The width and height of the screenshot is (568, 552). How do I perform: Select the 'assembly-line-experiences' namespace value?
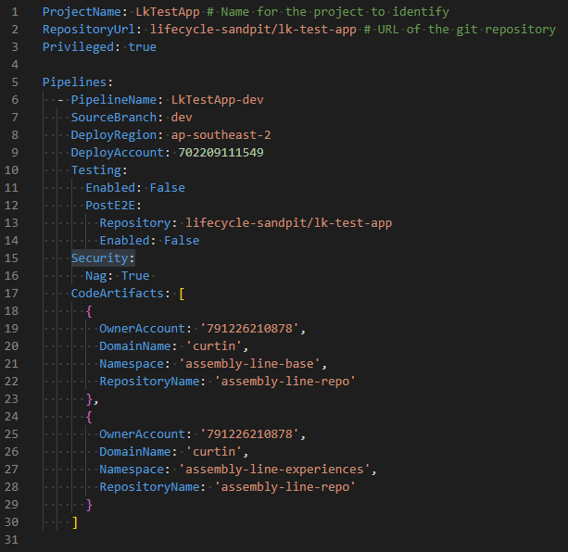(x=274, y=470)
